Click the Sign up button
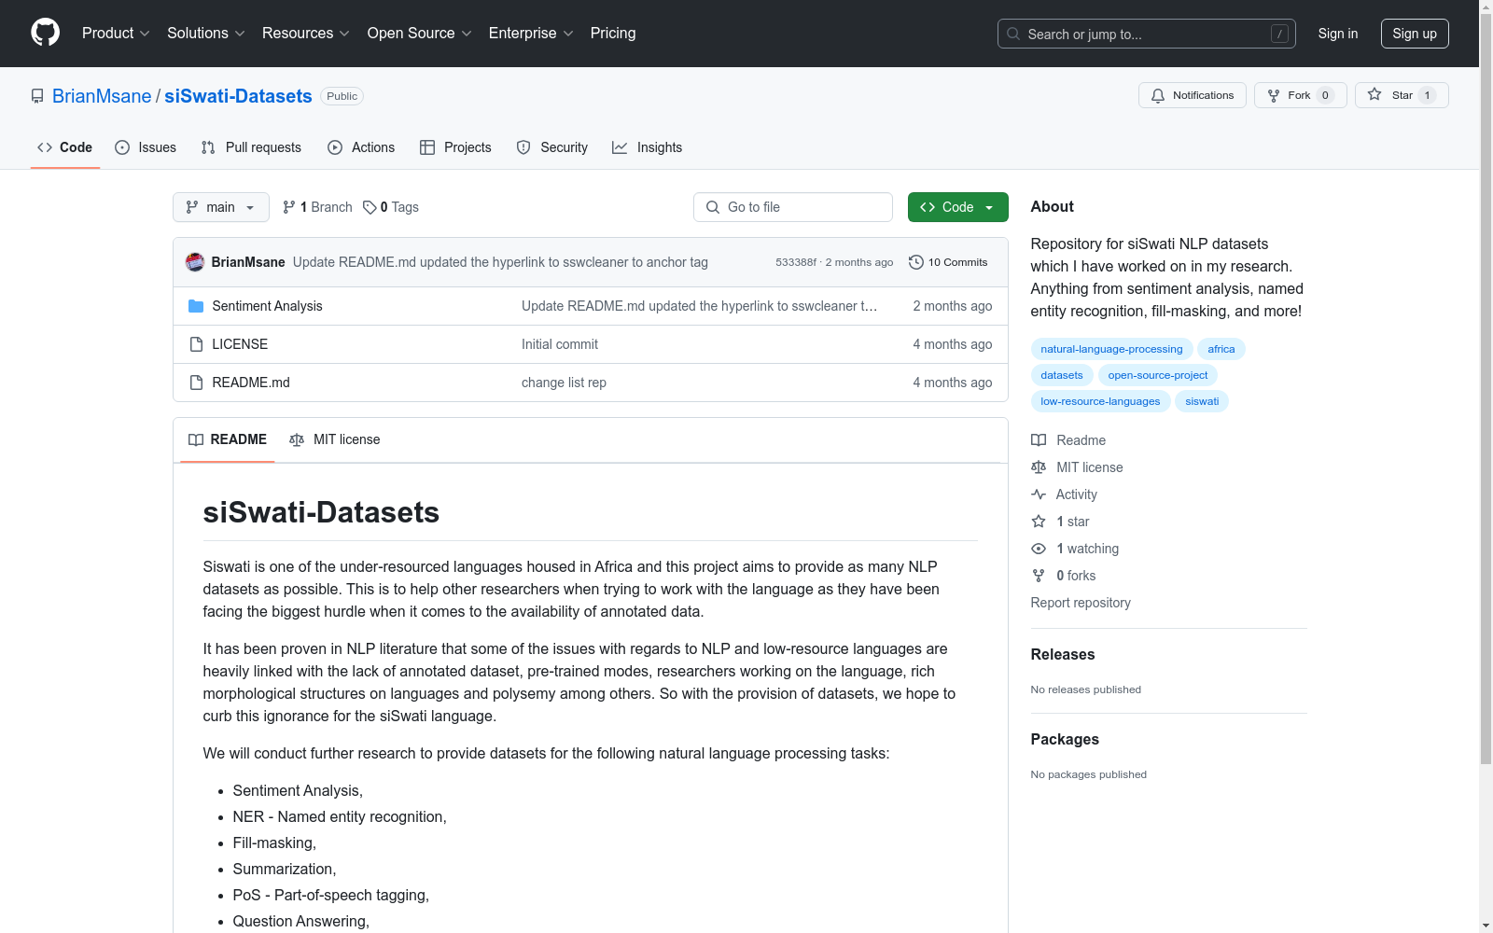Image resolution: width=1493 pixels, height=933 pixels. click(x=1415, y=34)
